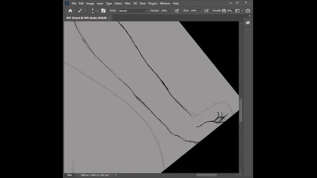
Task: Open the brush size preset picker
Action: pos(93,11)
